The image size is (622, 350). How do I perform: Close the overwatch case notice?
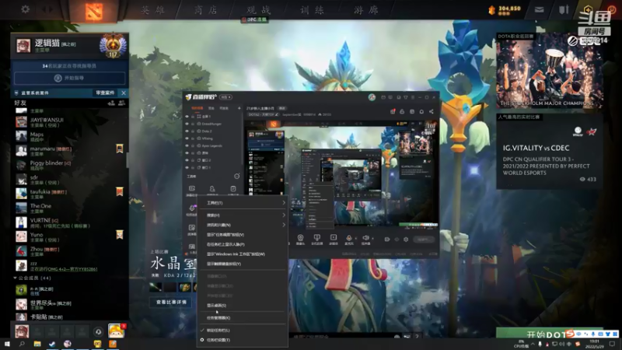click(124, 93)
